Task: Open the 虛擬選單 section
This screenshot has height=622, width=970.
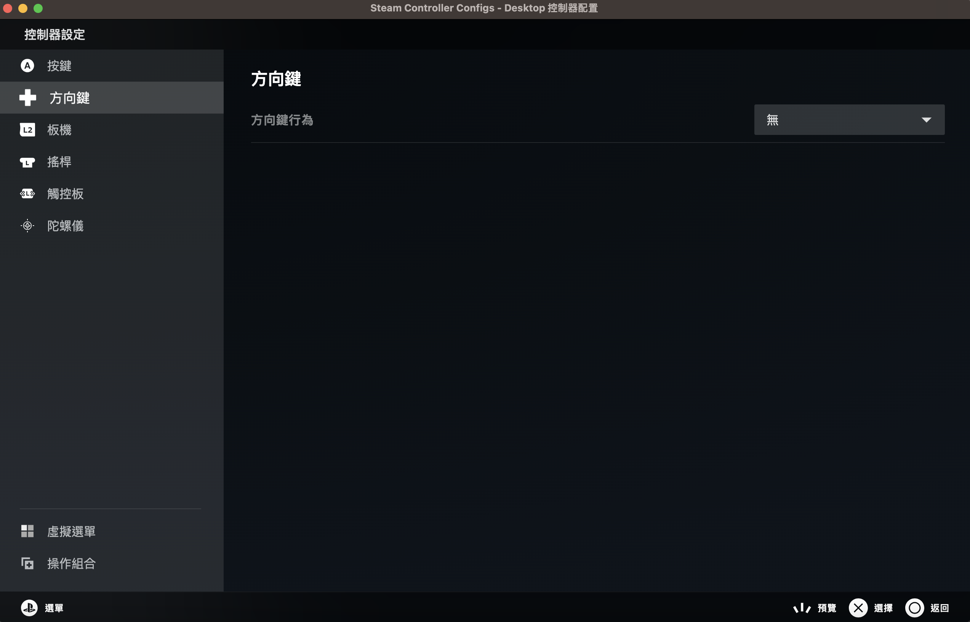Action: [72, 531]
